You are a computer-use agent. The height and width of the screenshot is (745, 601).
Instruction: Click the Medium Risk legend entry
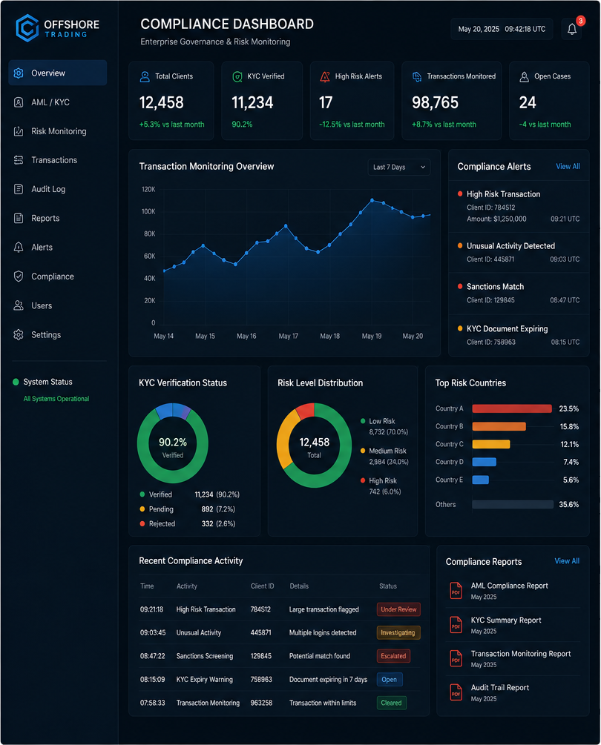[x=384, y=456]
